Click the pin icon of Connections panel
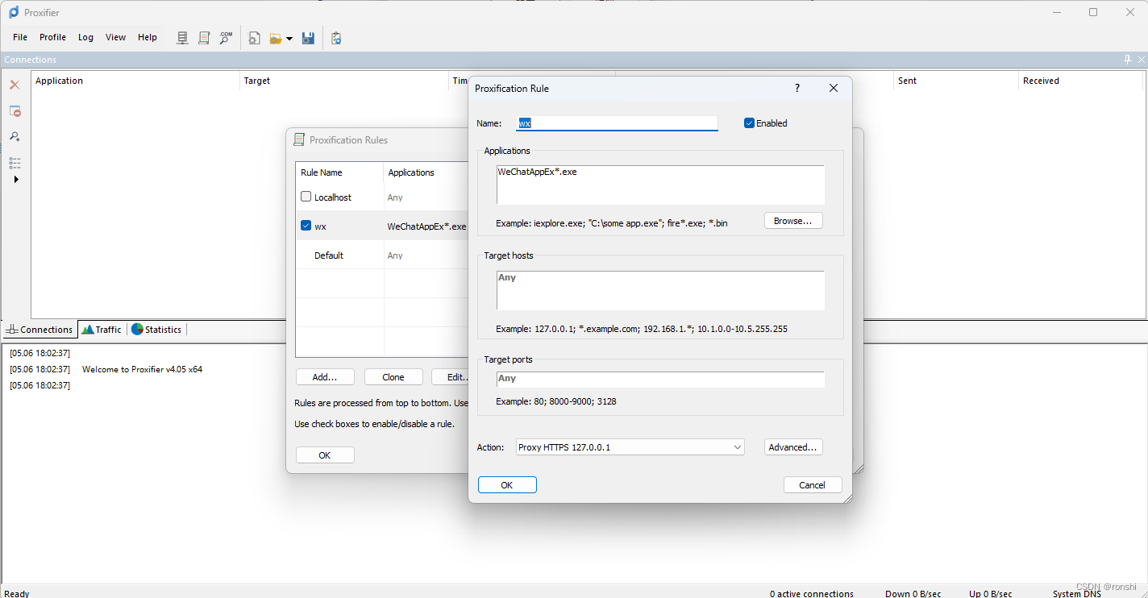This screenshot has width=1148, height=598. tap(1128, 60)
